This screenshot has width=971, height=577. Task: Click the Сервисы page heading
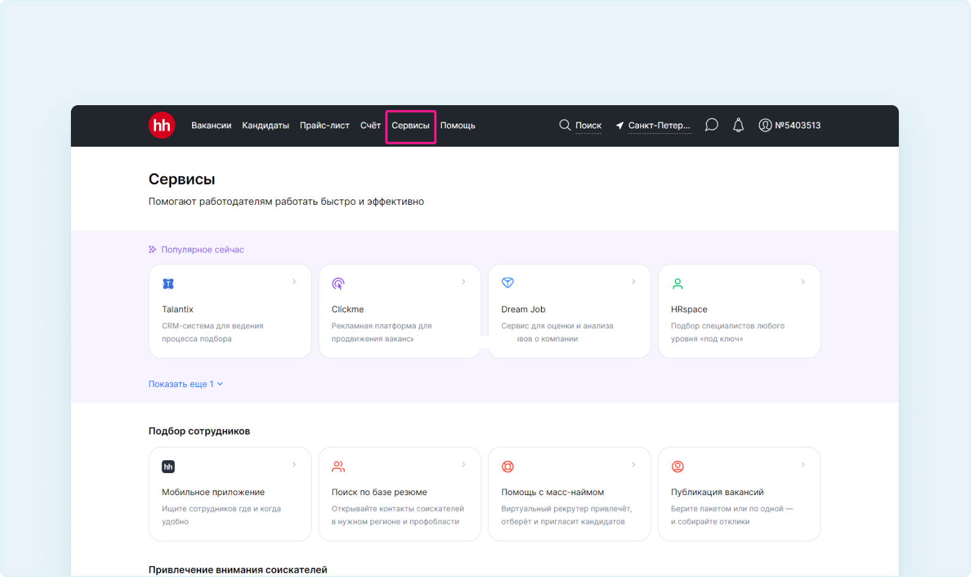(182, 179)
